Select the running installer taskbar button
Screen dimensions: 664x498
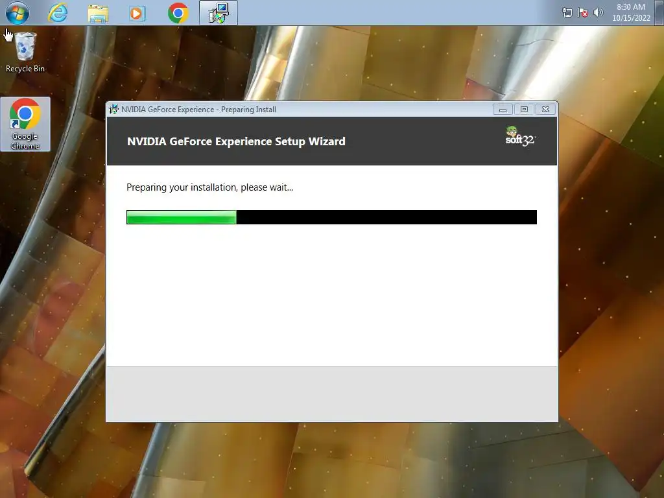(219, 13)
